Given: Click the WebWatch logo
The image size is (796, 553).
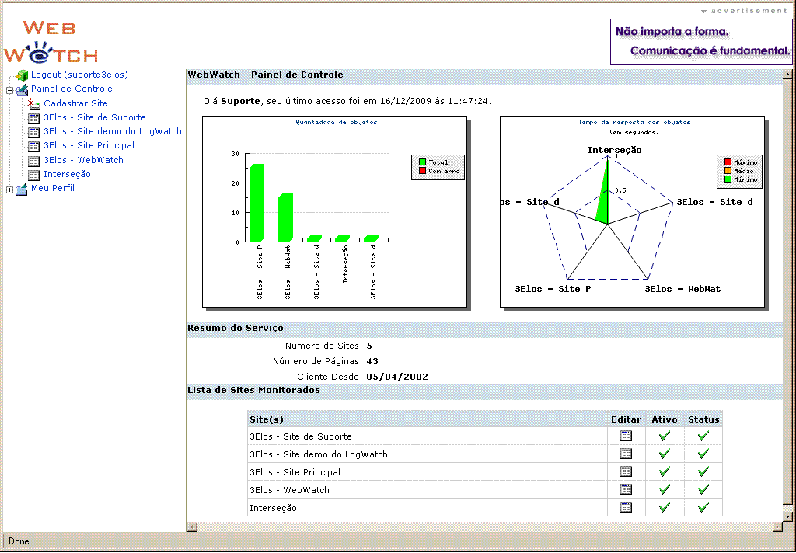Looking at the screenshot, I should coord(51,42).
